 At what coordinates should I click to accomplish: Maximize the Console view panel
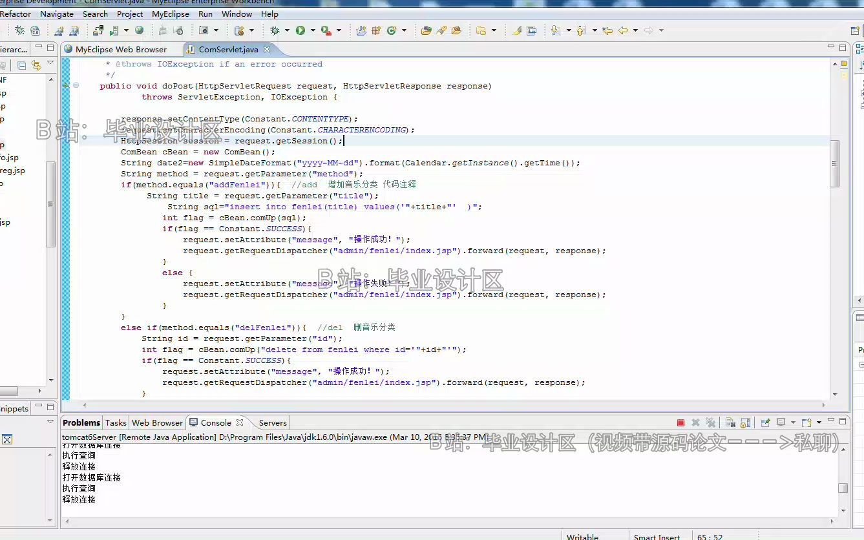point(843,421)
